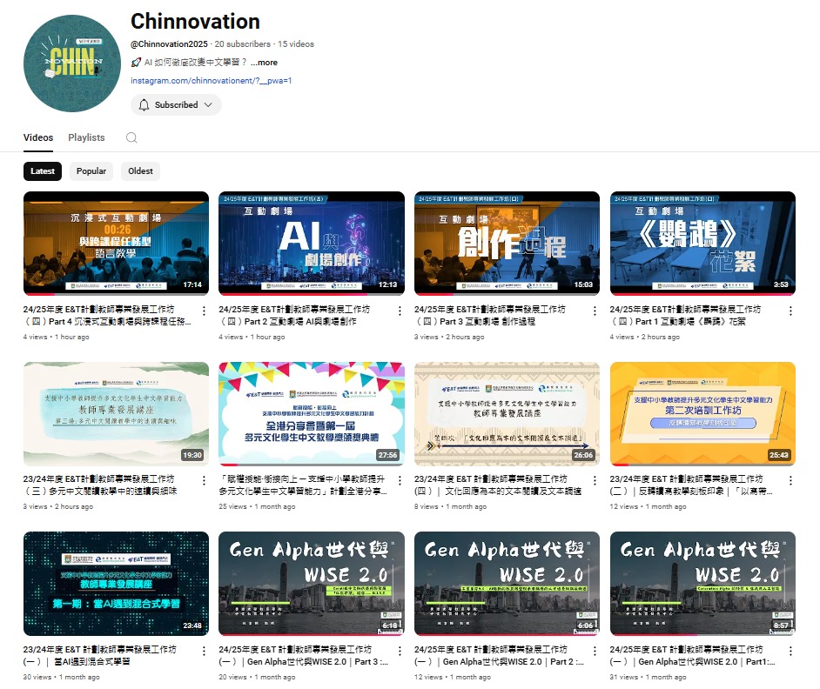Open three-dot menu for Part 1《鸚鵡》花絮 video
820x689 pixels.
790,311
